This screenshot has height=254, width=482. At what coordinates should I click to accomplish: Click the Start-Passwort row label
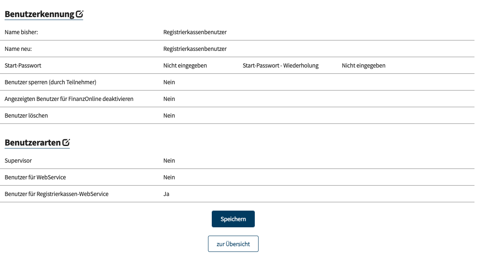(x=23, y=65)
